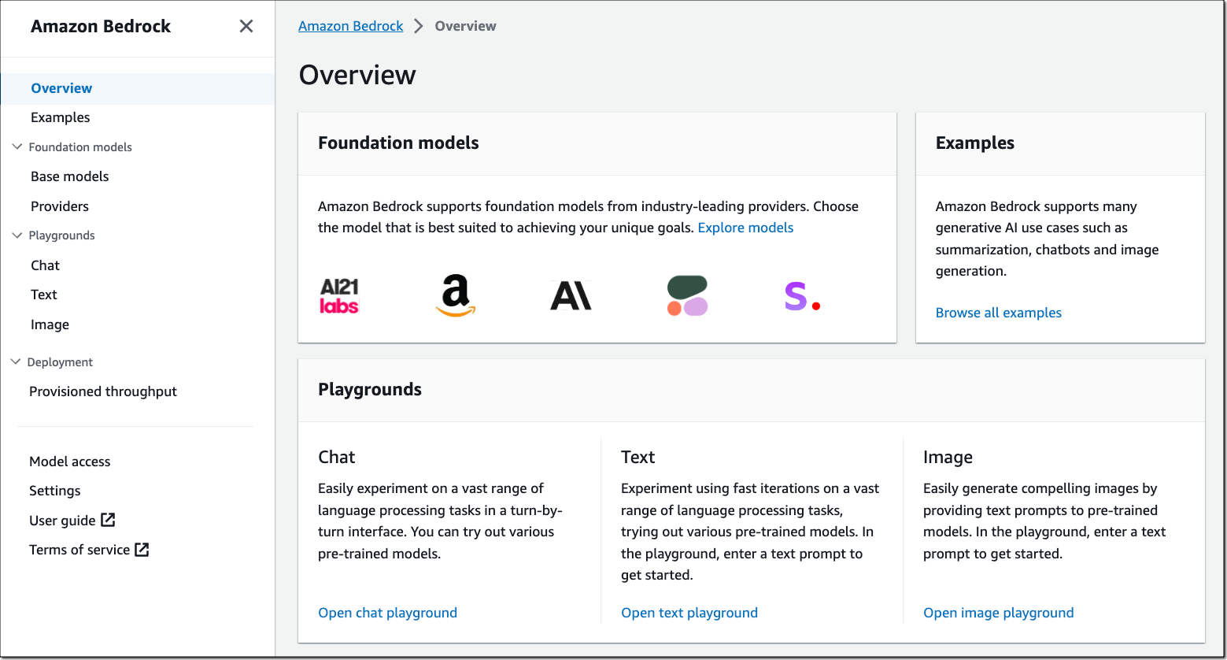This screenshot has width=1227, height=660.
Task: Collapse the Playgrounds sidebar section
Action: (17, 235)
